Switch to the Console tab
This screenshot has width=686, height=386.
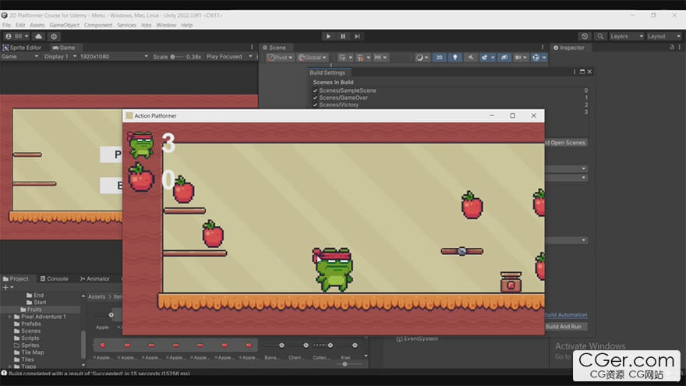pos(55,278)
